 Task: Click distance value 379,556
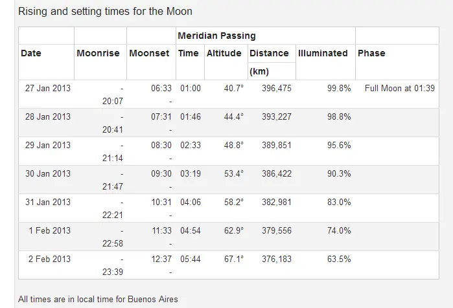point(277,231)
